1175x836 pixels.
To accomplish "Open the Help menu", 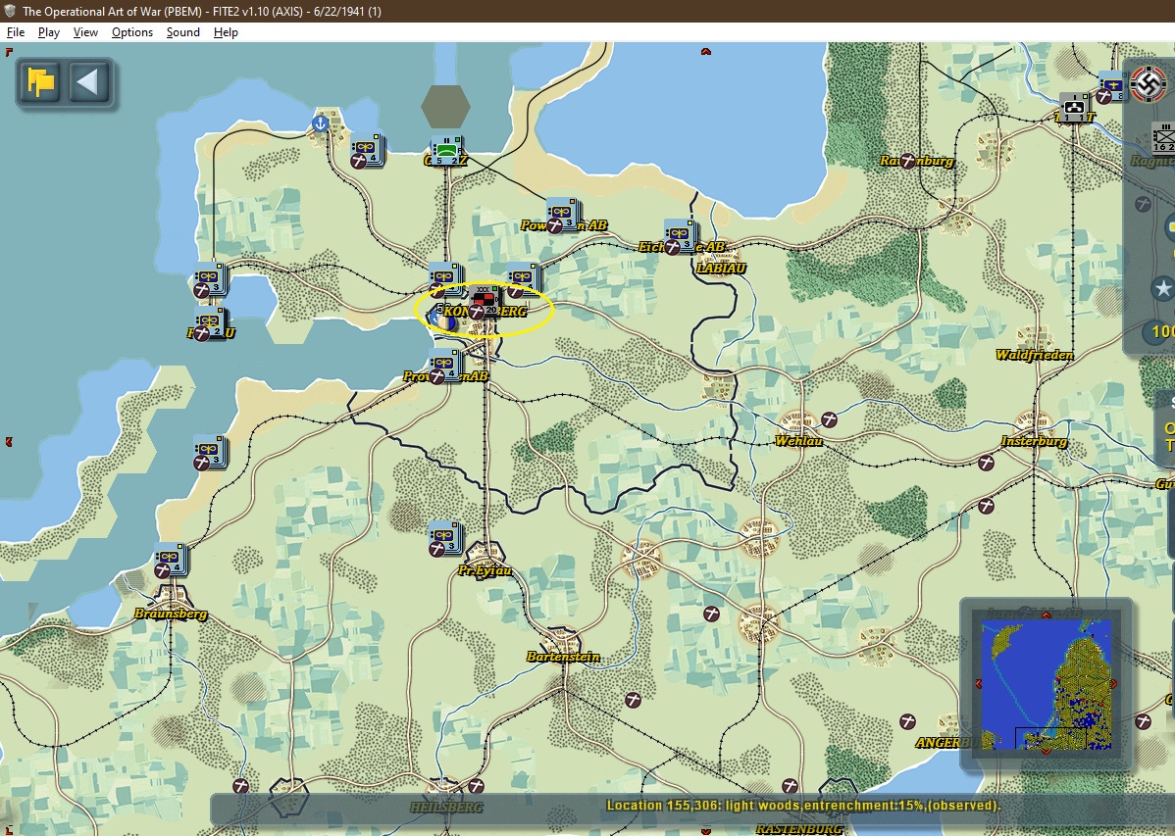I will coord(226,32).
